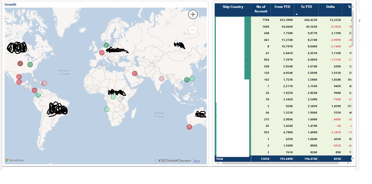Select the 13658 total accounts cell
This screenshot has width=372, height=184.
coord(261,159)
